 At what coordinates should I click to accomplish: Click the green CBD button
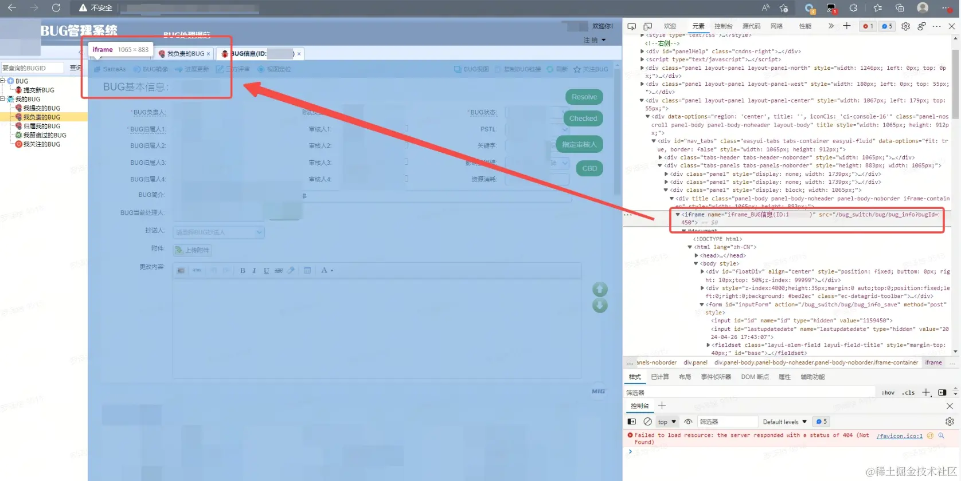(x=589, y=168)
